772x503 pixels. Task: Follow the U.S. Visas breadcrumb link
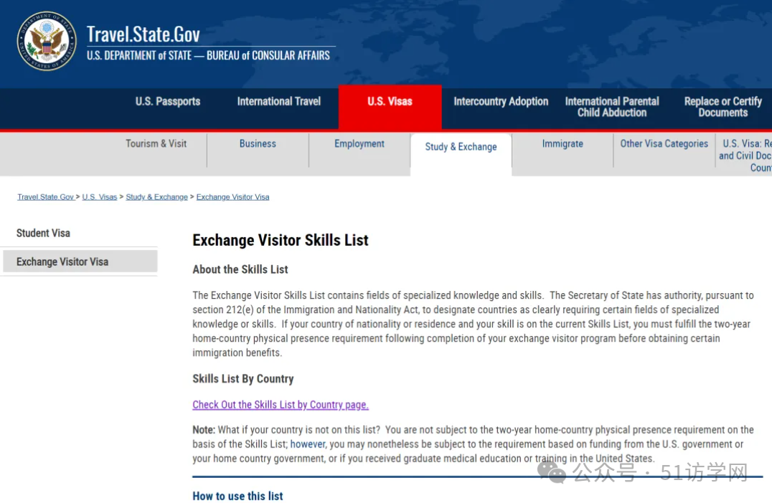coord(100,196)
